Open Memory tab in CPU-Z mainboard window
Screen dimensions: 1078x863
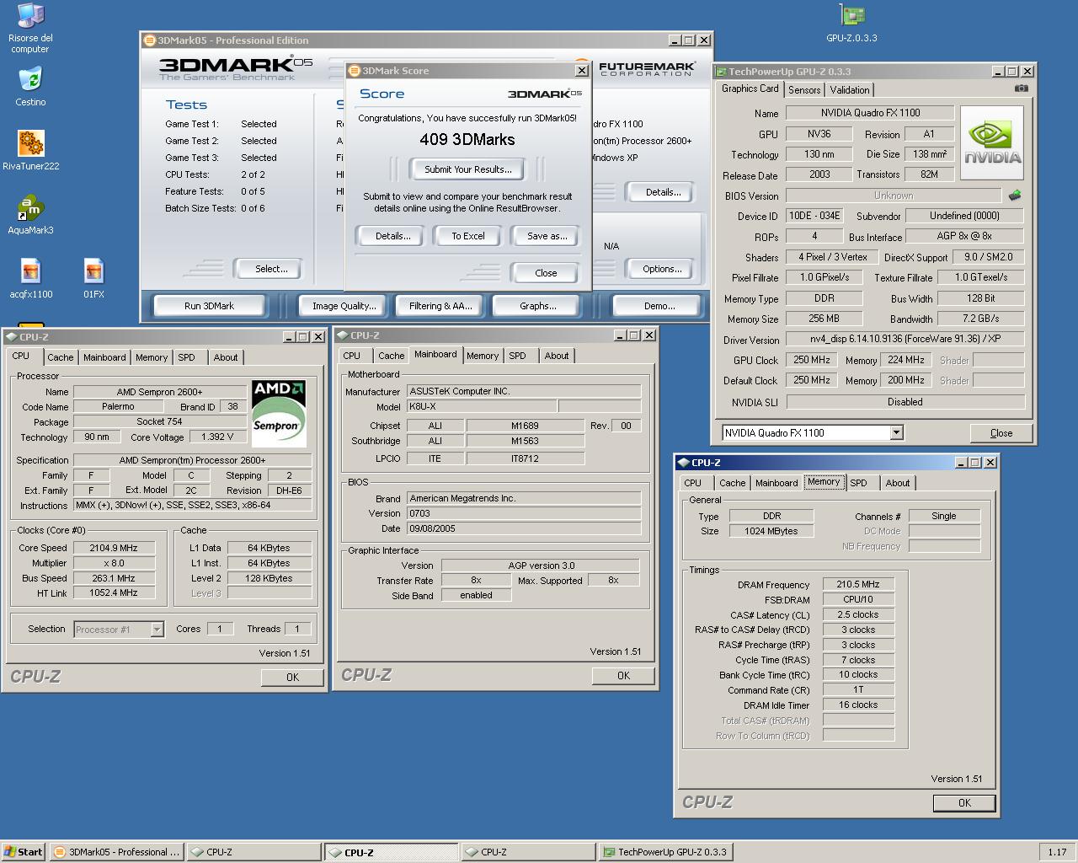483,356
